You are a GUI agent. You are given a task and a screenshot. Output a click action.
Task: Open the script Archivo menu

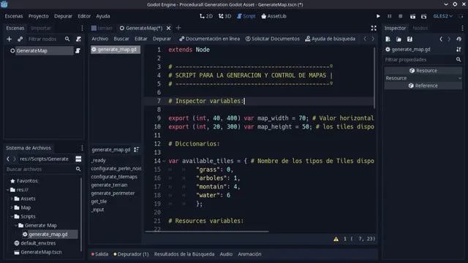coord(99,39)
